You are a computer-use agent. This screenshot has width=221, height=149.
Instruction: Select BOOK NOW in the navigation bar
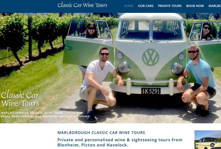point(195,6)
